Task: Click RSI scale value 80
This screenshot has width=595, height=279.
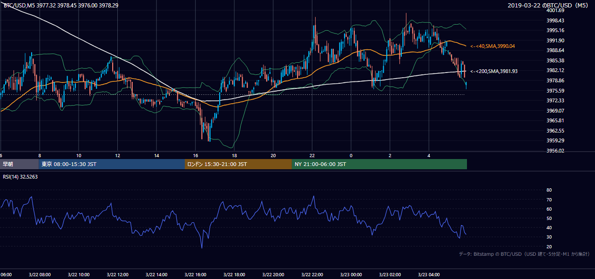Action: [x=549, y=190]
